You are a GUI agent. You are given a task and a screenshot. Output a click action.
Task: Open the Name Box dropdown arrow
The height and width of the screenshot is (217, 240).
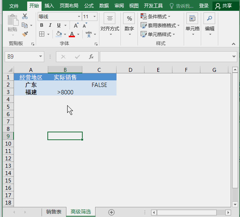pos(40,56)
